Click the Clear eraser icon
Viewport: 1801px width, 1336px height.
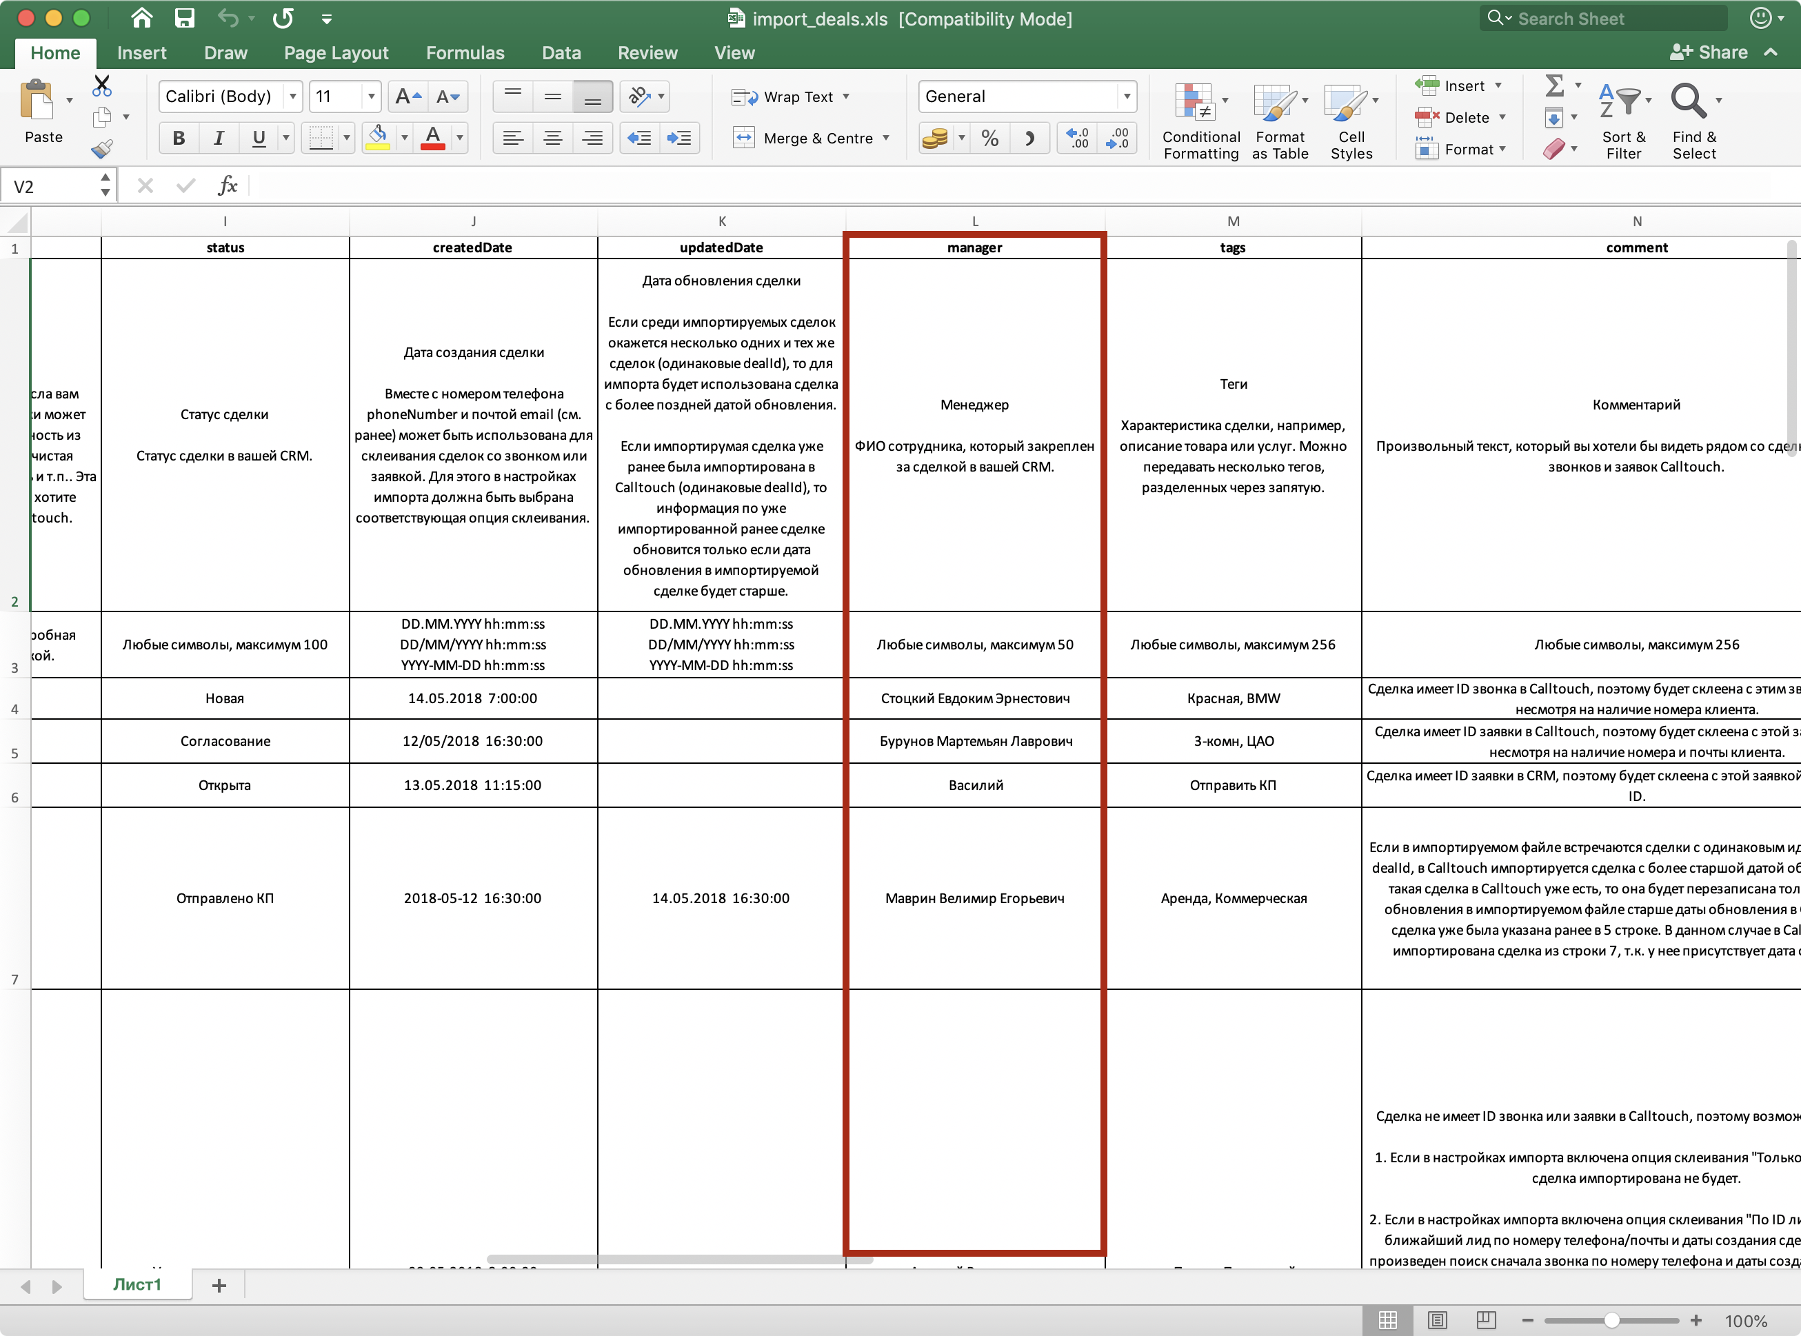pyautogui.click(x=1553, y=149)
